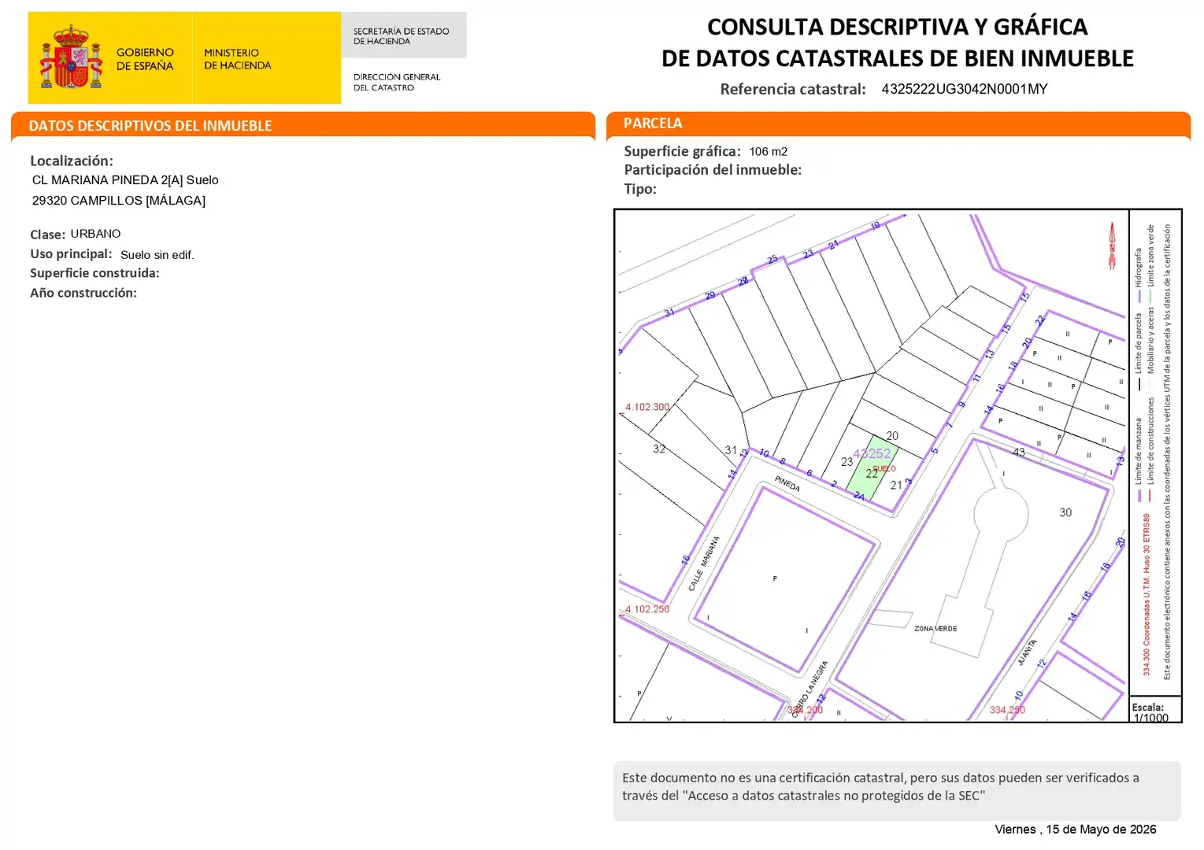Click the 'Superficie construida:' label
This screenshot has width=1204, height=850.
(x=94, y=273)
